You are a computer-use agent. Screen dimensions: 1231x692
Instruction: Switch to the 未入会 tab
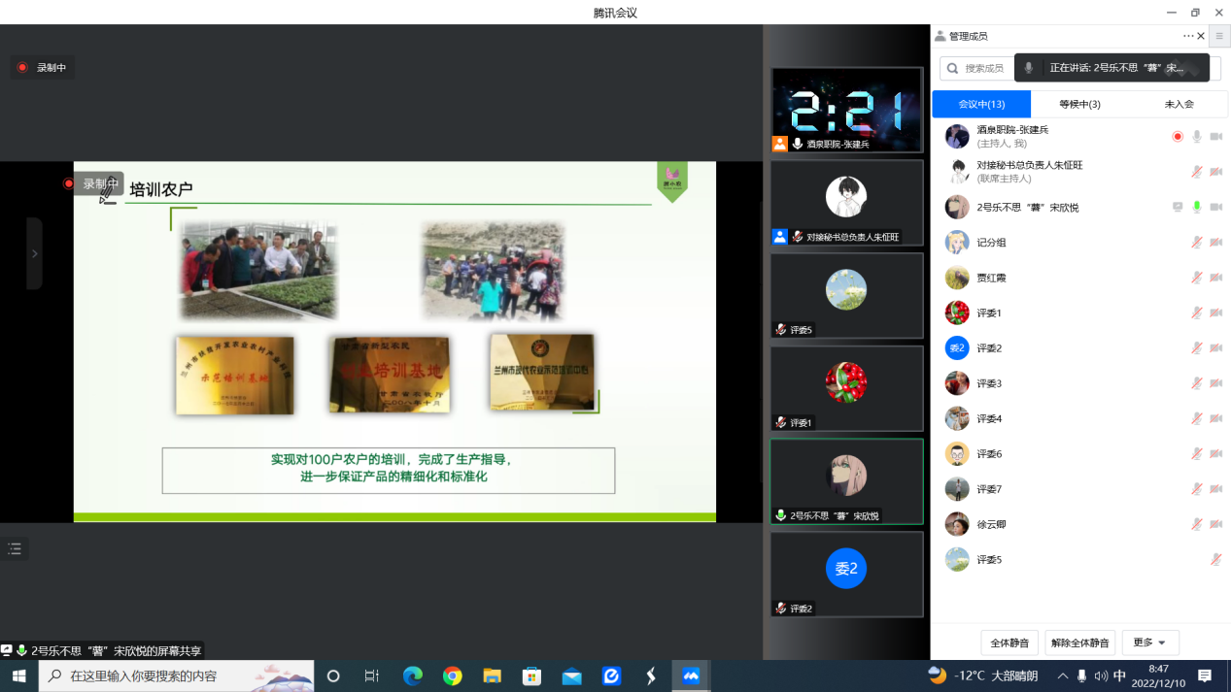pyautogui.click(x=1178, y=104)
